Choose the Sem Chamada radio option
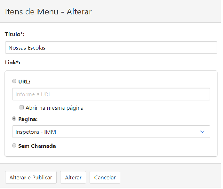 click(x=14, y=146)
